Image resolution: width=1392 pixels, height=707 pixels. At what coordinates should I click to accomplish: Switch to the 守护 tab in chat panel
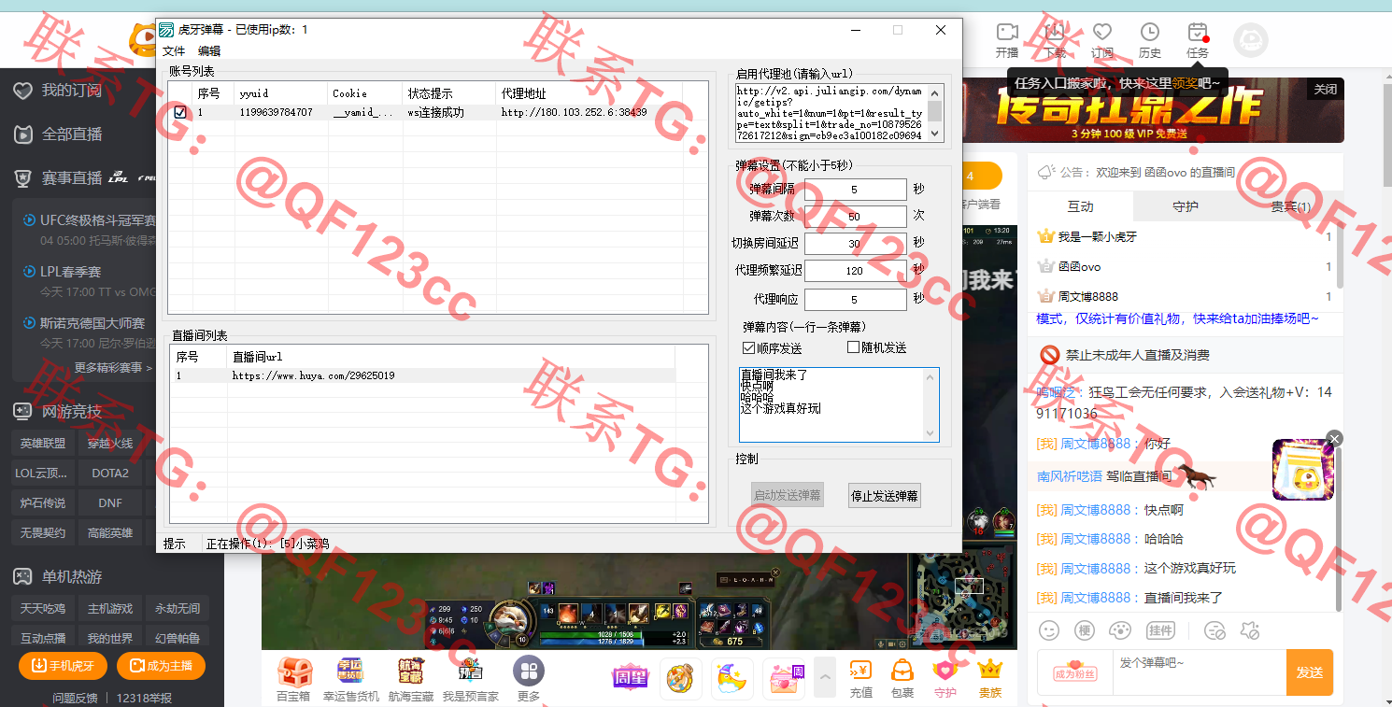point(1186,206)
